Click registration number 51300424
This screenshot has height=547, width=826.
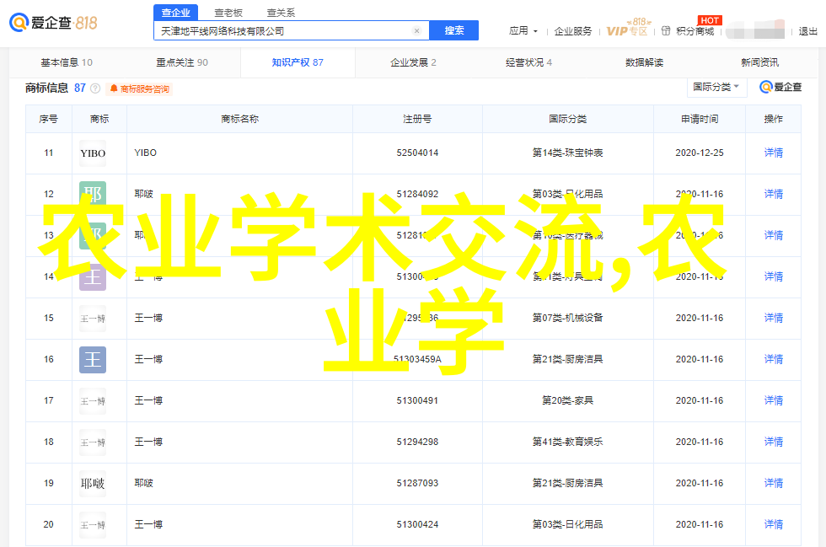(x=417, y=524)
